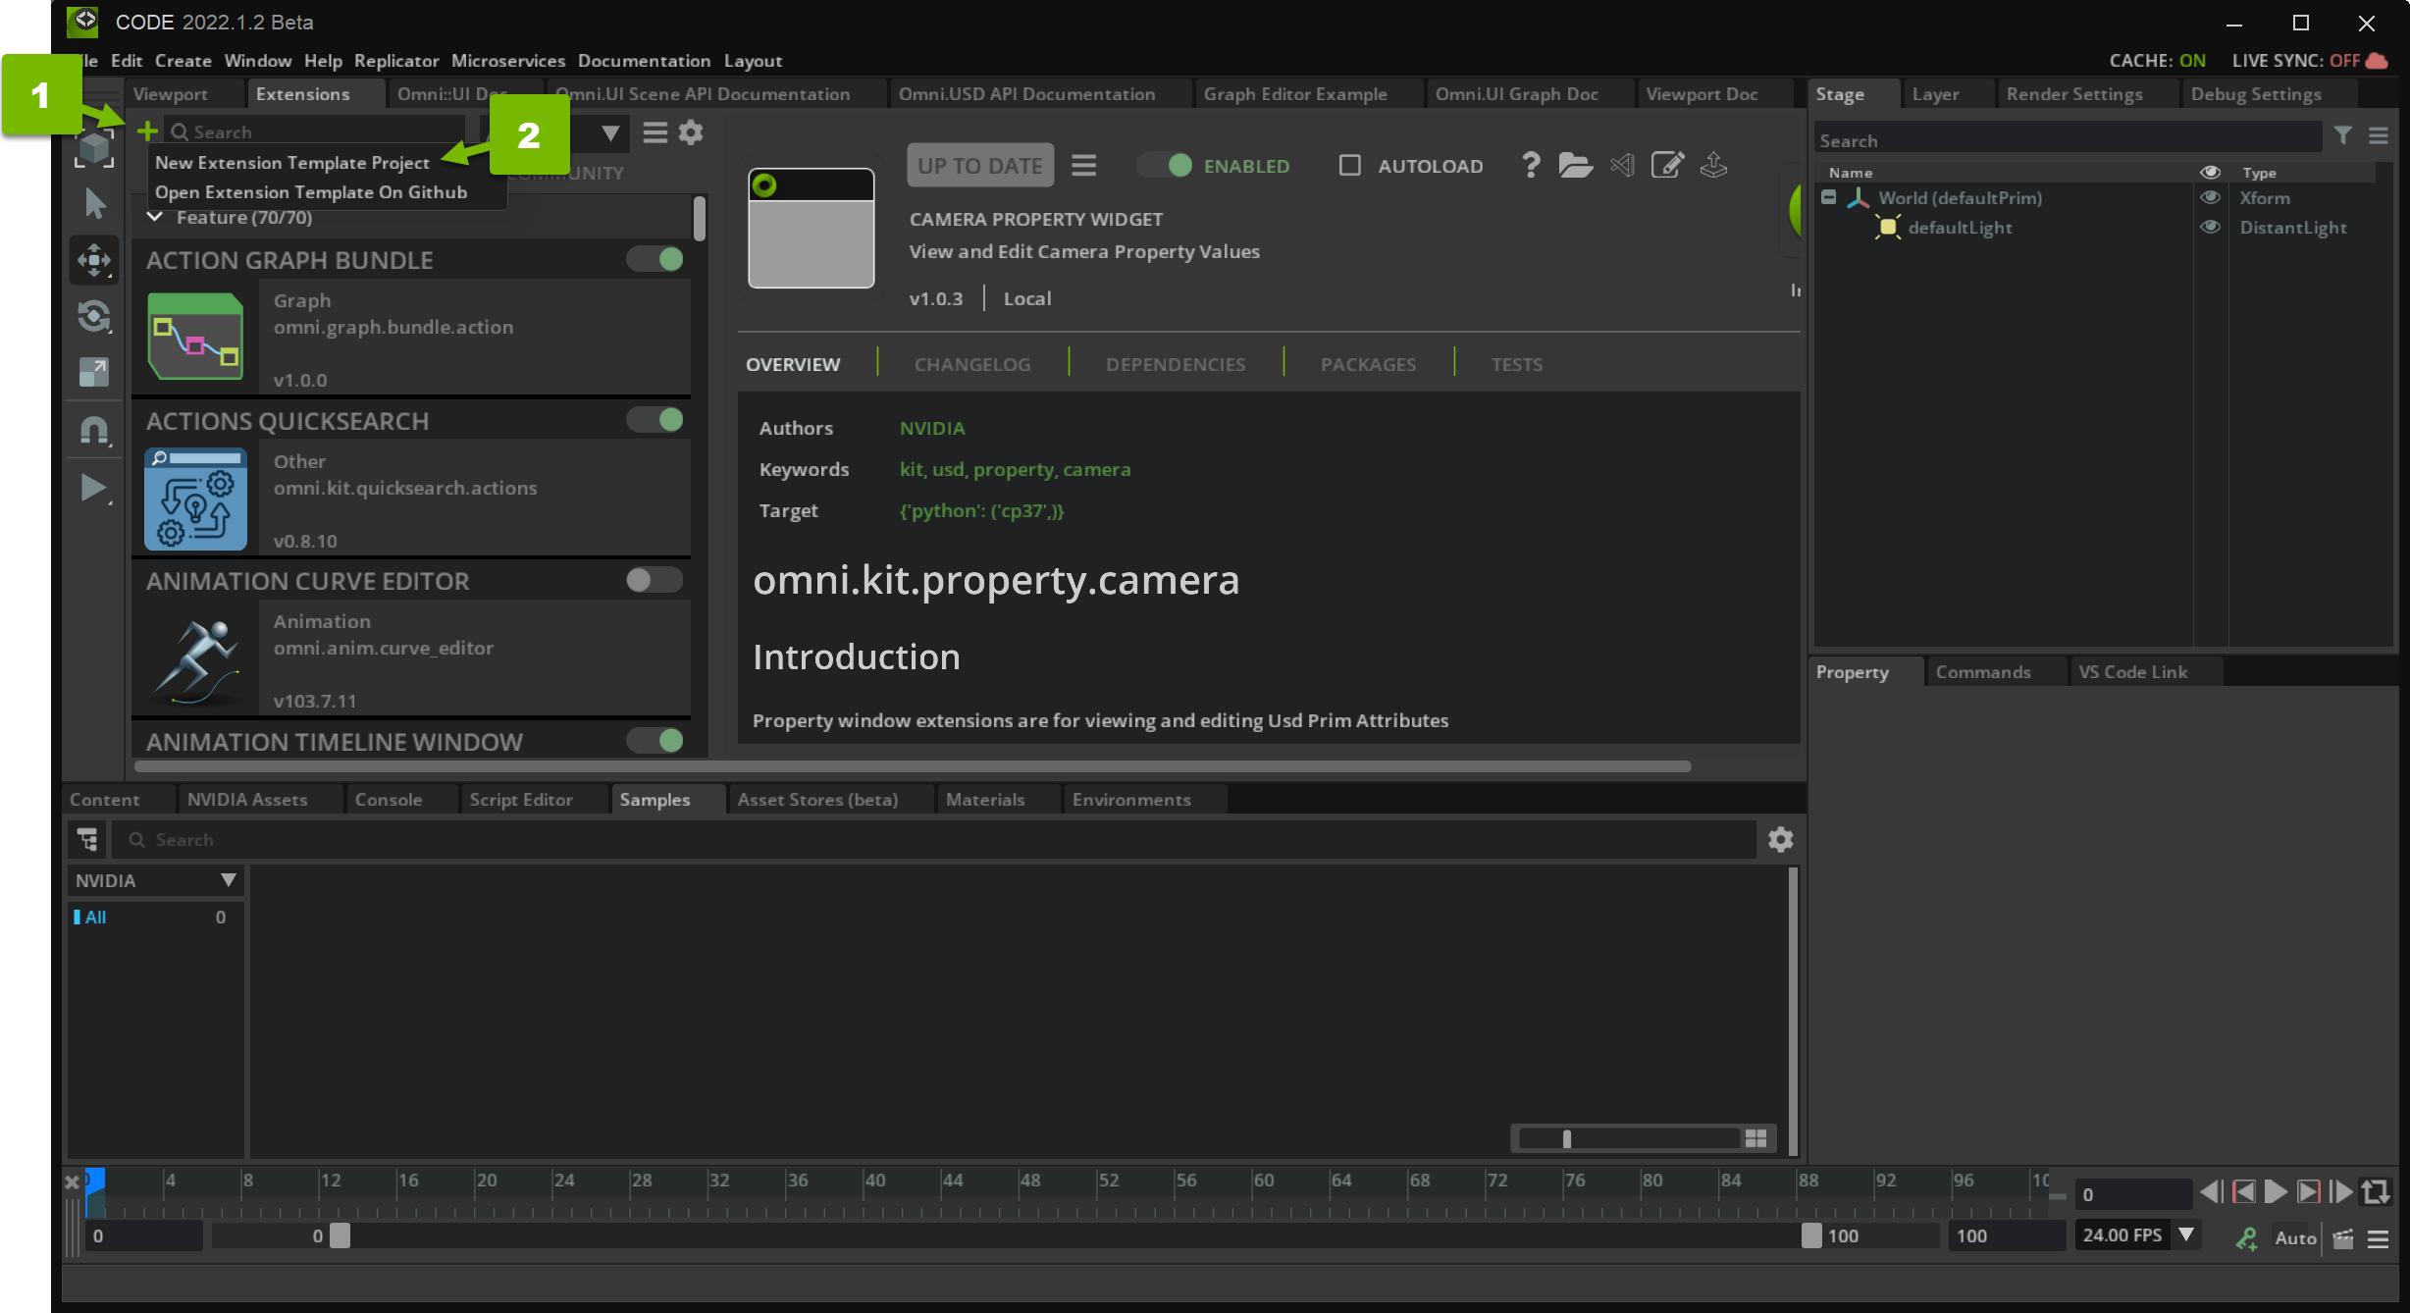The image size is (2410, 1313).
Task: Click the extension list vertical scrollbar
Action: point(699,217)
